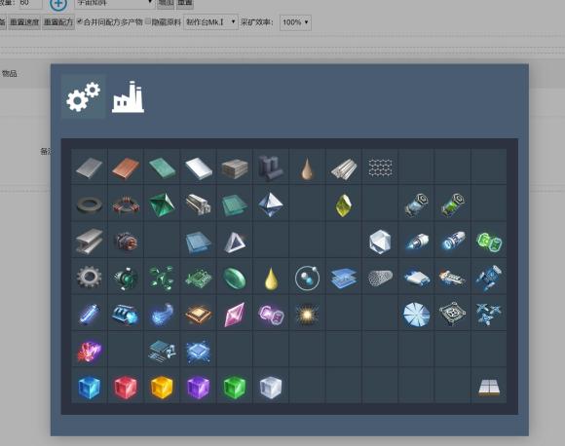565x446 pixels.
Task: Pick the green faceted gem item
Action: pos(162,204)
